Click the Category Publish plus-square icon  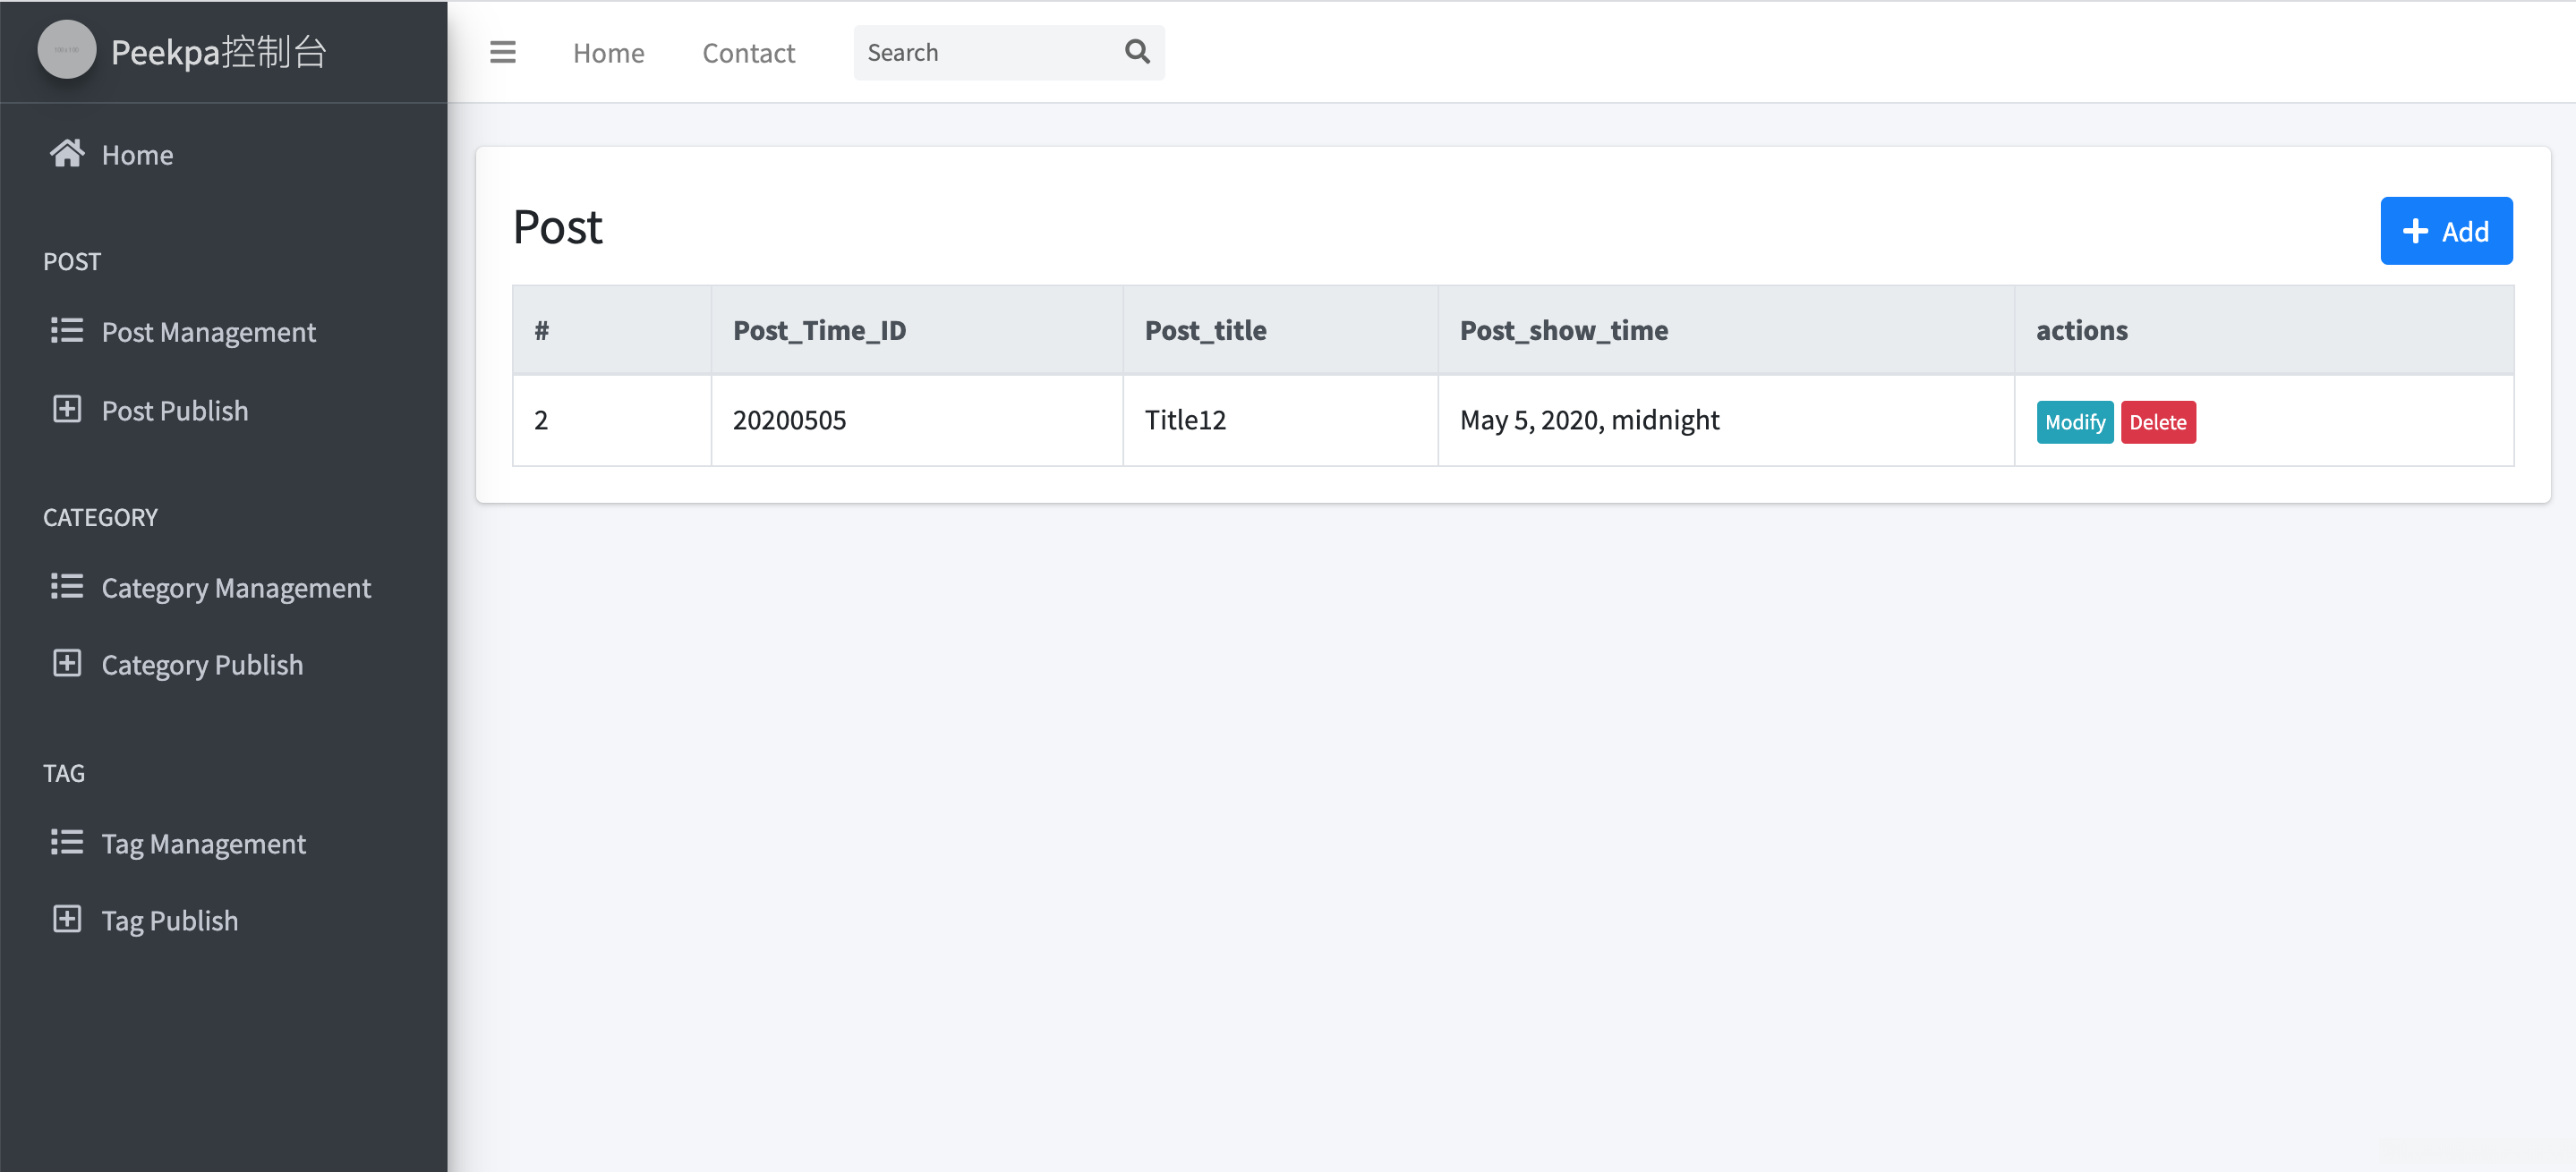tap(67, 664)
